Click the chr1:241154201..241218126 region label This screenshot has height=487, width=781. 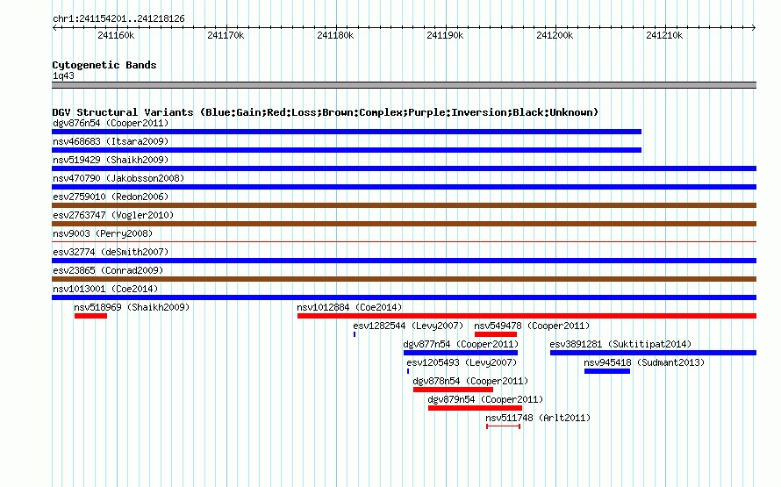point(118,18)
